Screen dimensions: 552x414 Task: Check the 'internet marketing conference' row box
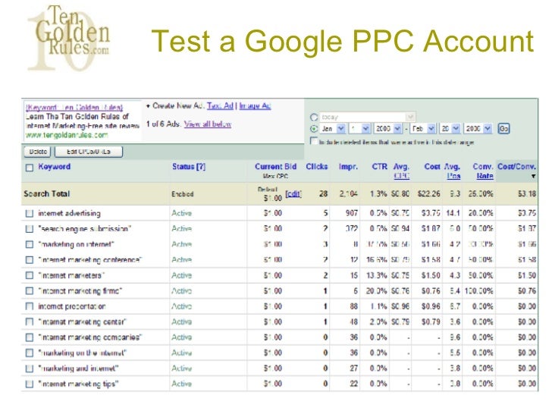[30, 260]
